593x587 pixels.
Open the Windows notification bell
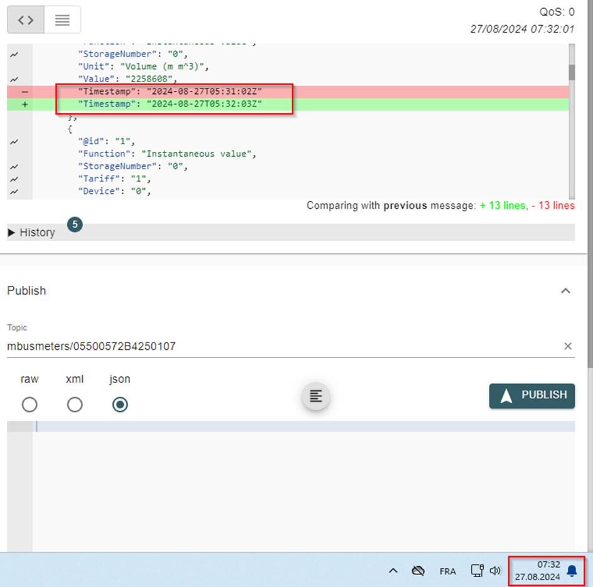pos(571,571)
